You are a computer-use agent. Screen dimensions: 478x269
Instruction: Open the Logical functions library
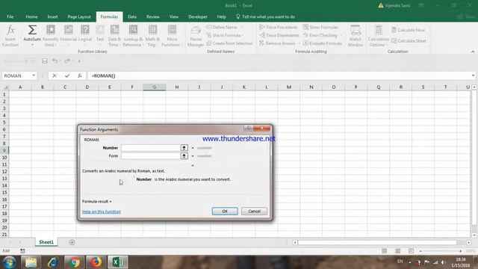point(85,36)
